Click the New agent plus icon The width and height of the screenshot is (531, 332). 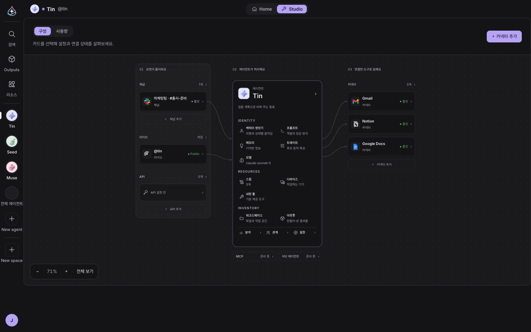point(12,219)
